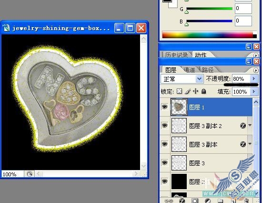Toggle visibility of 图层 3
This screenshot has width=262, height=203.
pos(165,162)
